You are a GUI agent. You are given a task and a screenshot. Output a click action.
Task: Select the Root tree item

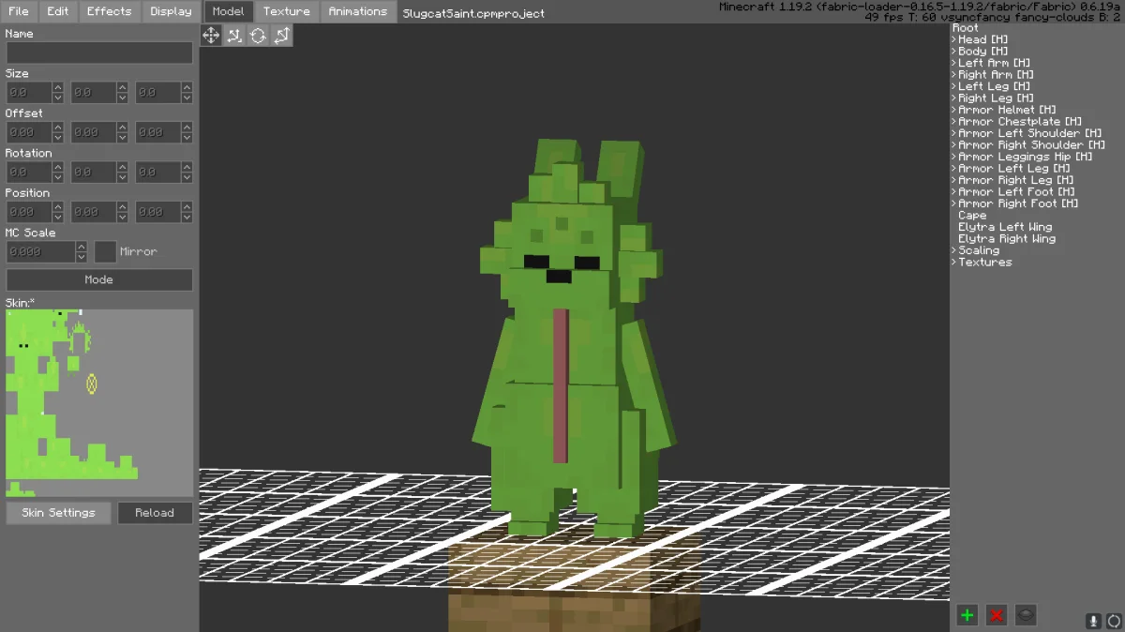[x=966, y=28]
